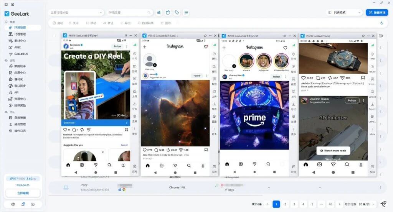Screen dimensions: 393x212
Task: Click the tag icon in top filter bar
Action: (x=177, y=13)
